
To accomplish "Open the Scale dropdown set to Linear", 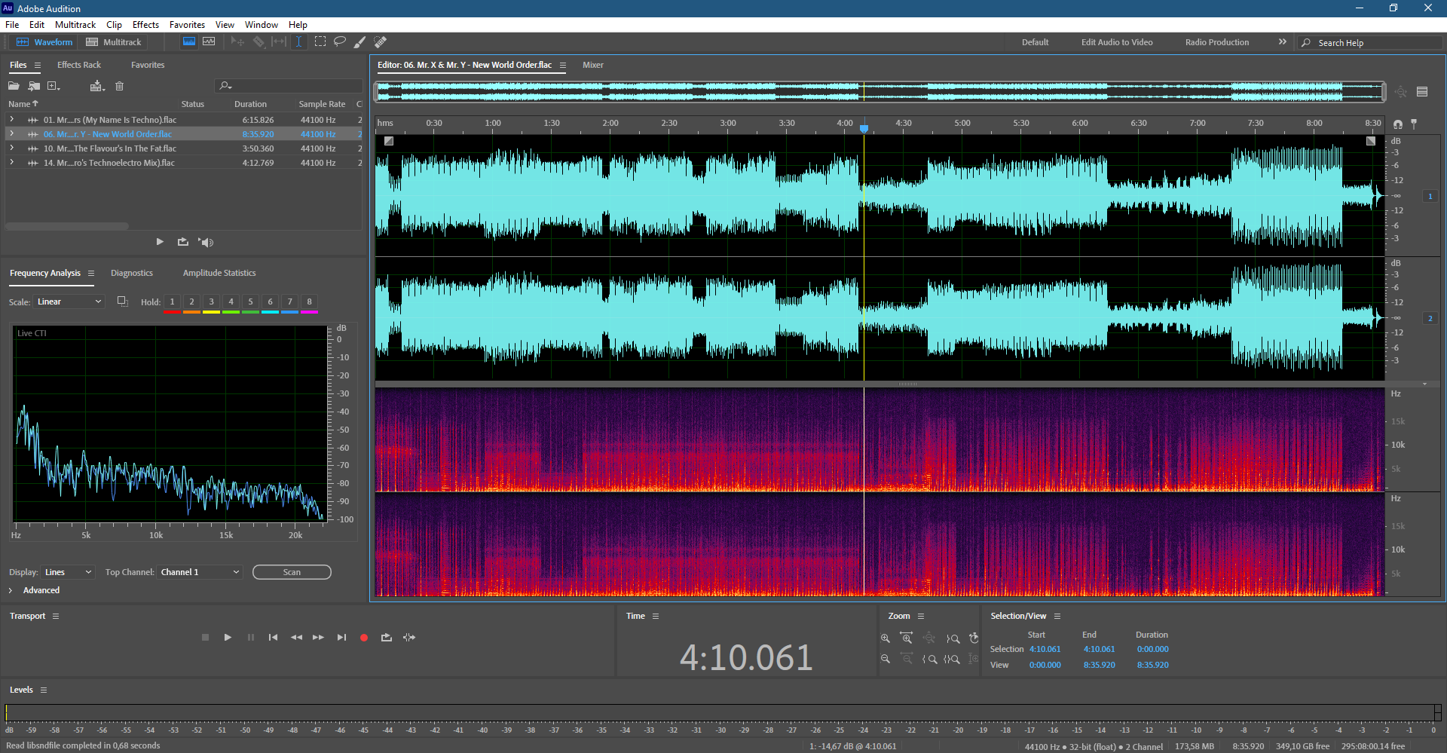I will [x=69, y=302].
